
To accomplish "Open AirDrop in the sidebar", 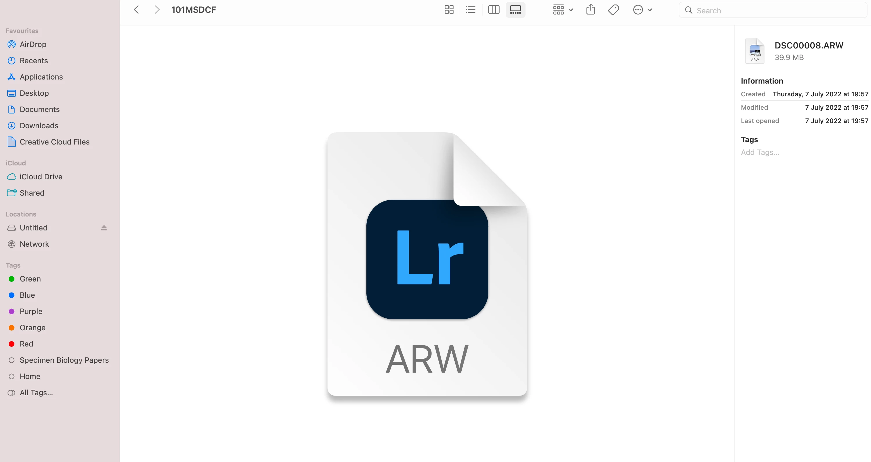I will coord(33,44).
